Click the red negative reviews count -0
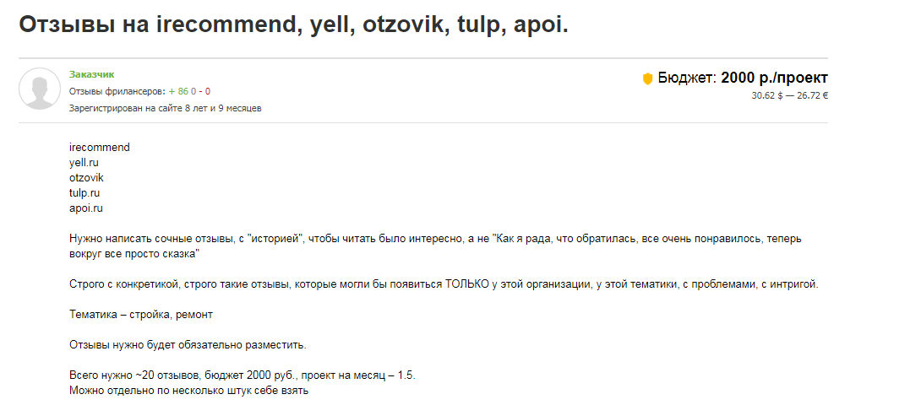Screen dimensions: 921x405 [x=205, y=91]
